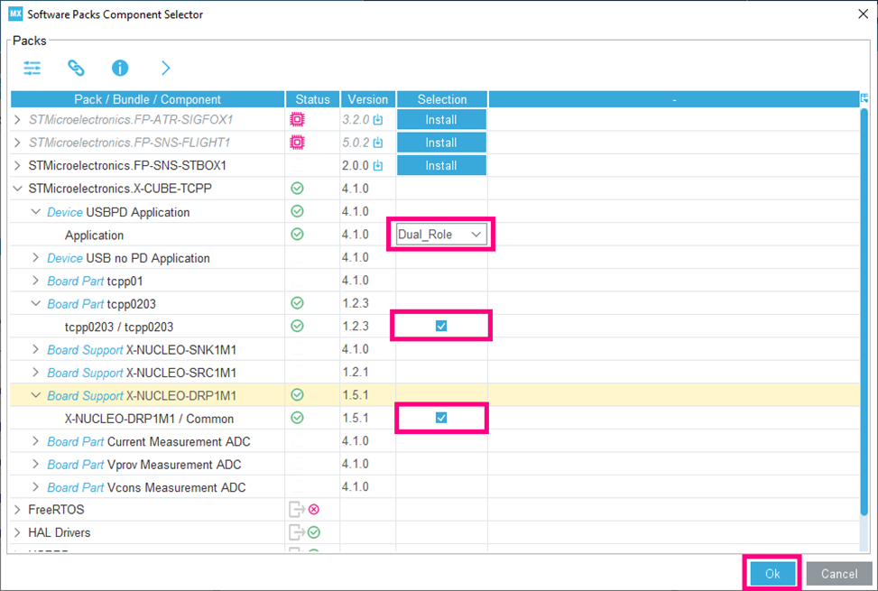This screenshot has height=591, width=878.
Task: Toggle the X-NUCLEO-DRP1M1 / Common checkbox
Action: [441, 418]
